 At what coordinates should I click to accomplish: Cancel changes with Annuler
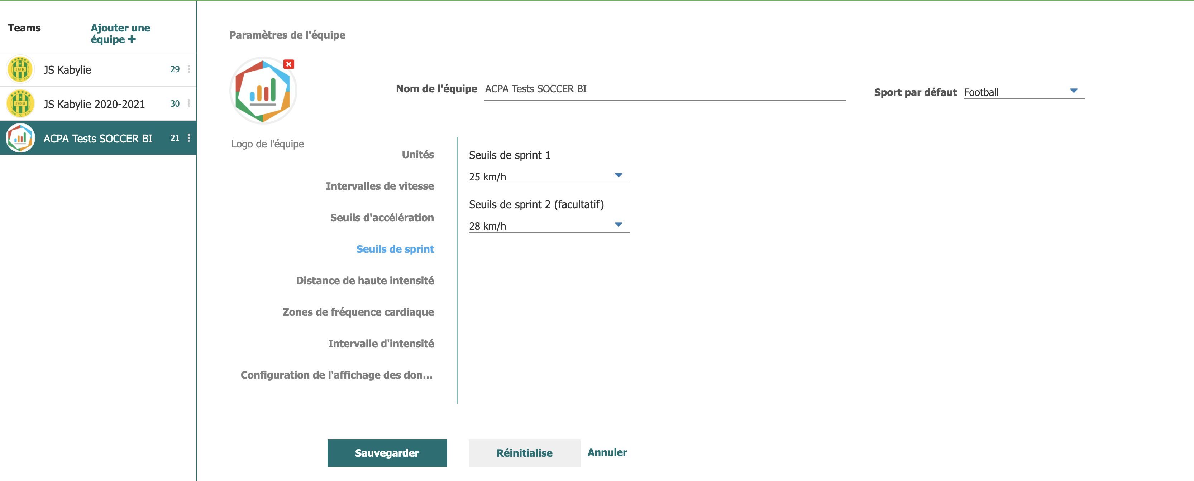click(607, 452)
